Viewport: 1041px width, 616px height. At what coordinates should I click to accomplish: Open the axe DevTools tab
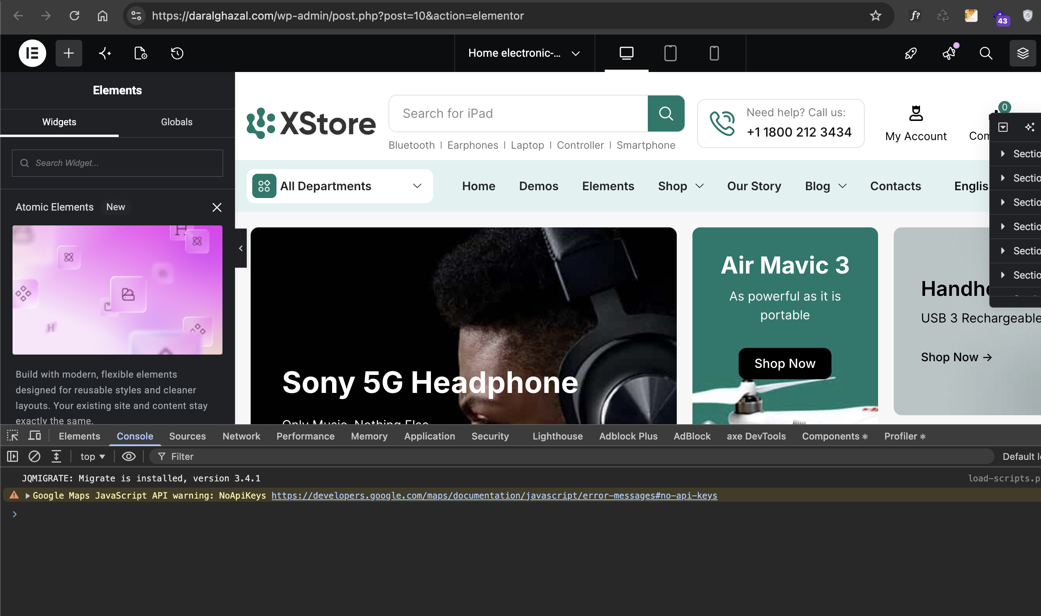[x=756, y=436]
